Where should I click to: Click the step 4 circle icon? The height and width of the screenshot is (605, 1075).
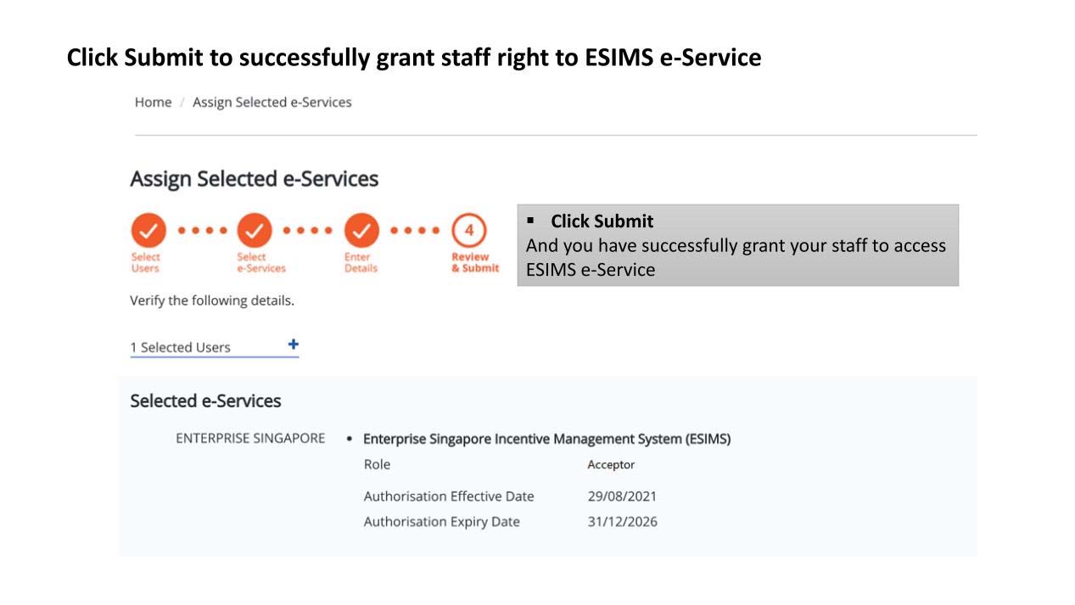point(469,230)
